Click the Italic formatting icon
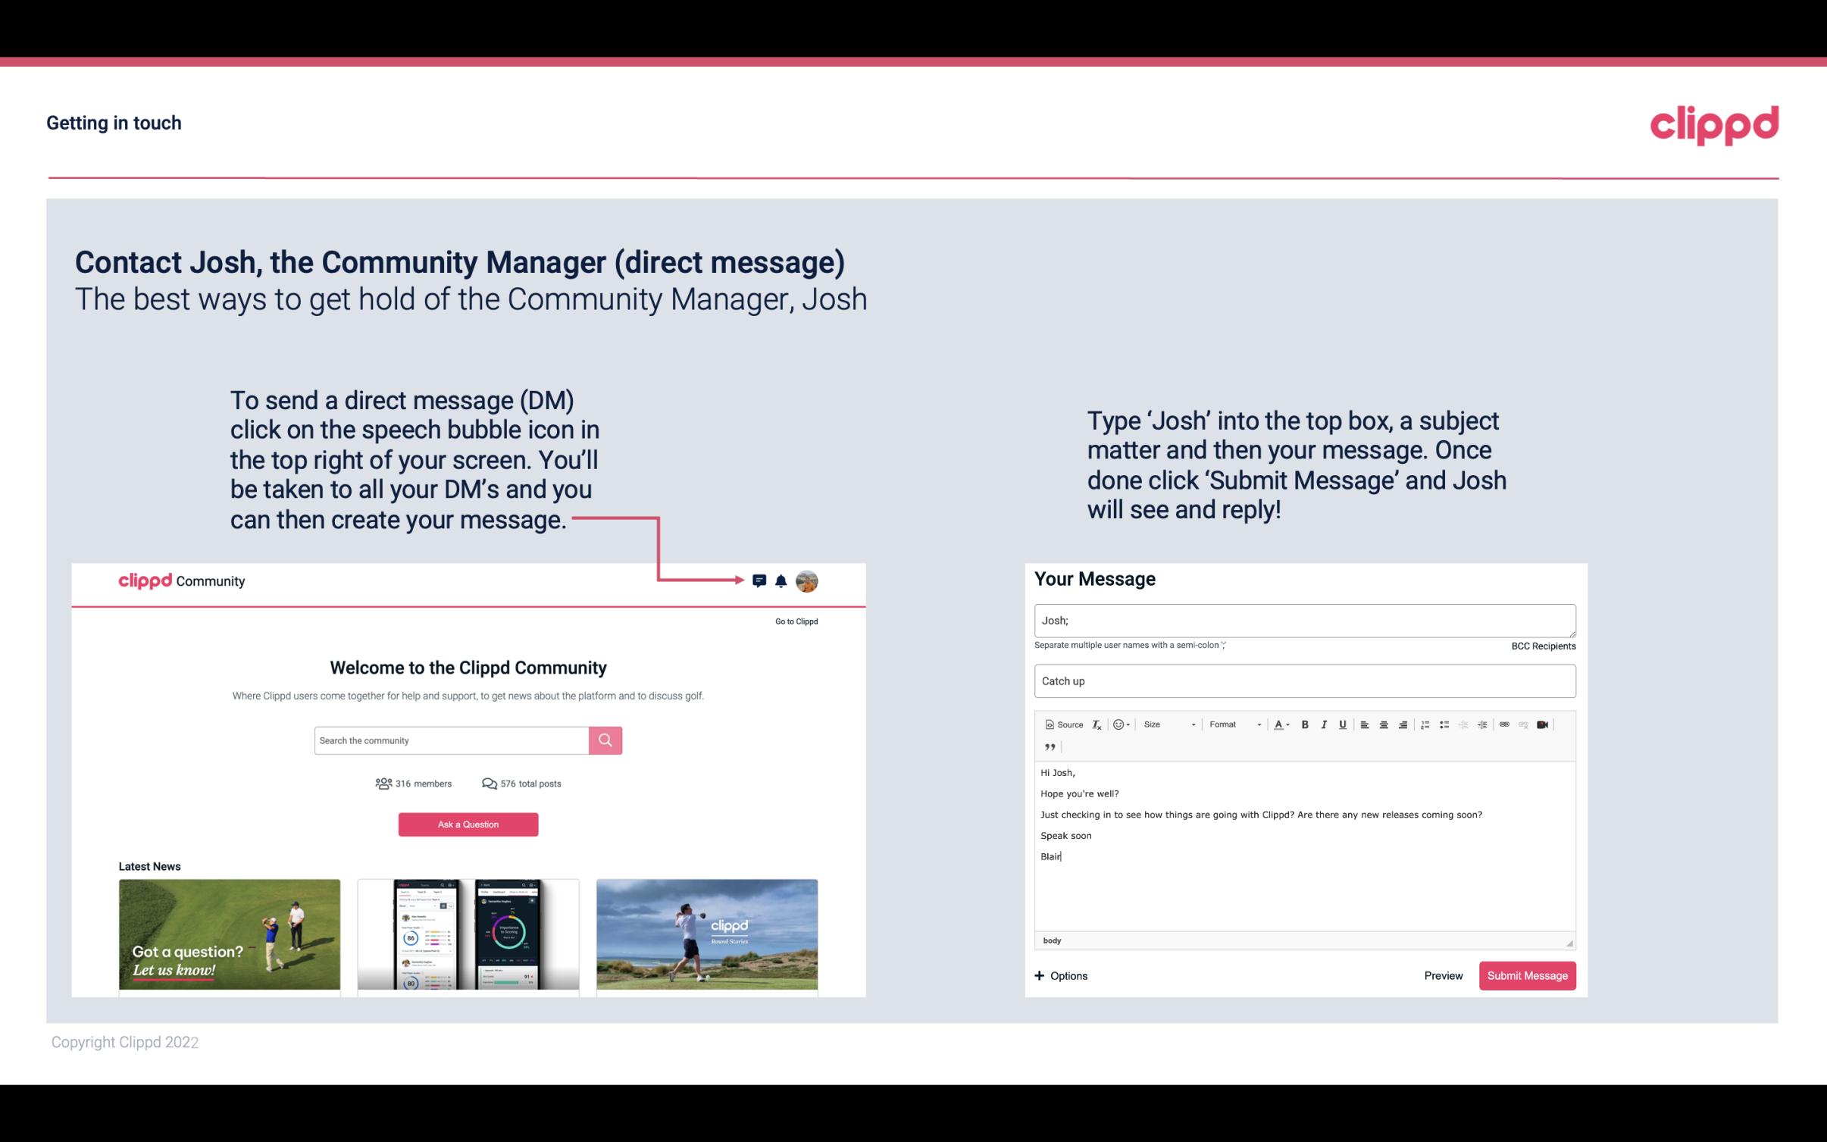The image size is (1827, 1142). [x=1326, y=724]
